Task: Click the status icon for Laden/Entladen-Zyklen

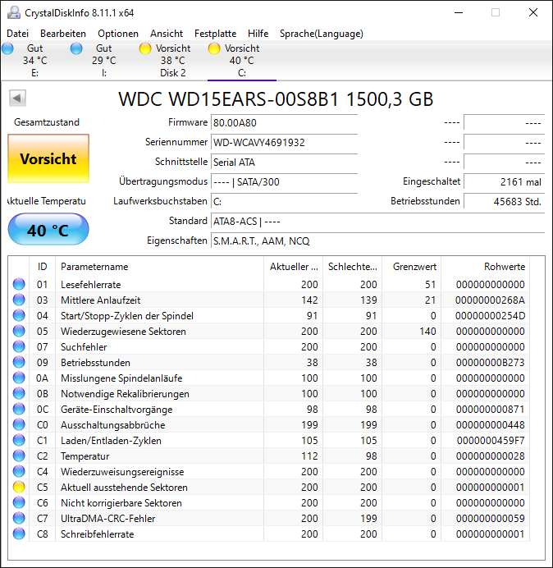Action: coord(19,440)
